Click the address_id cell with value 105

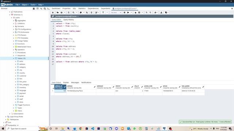click(x=60, y=91)
